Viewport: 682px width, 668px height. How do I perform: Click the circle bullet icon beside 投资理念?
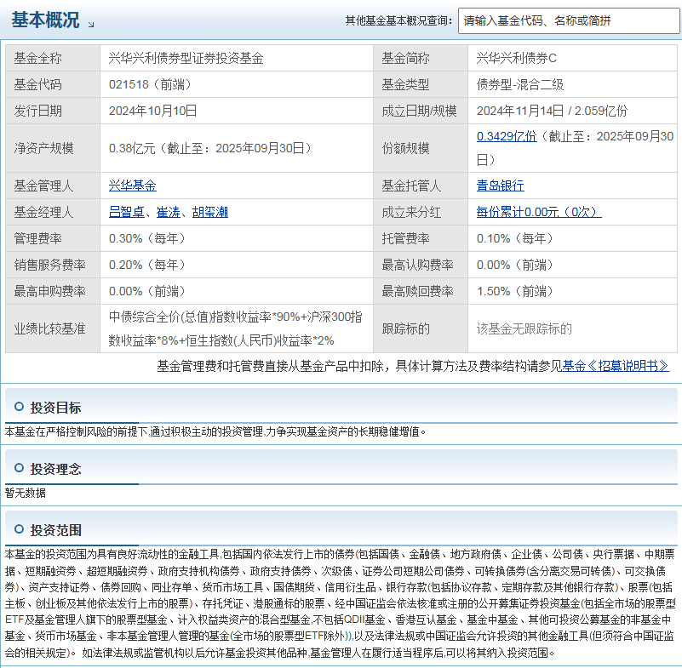point(19,468)
